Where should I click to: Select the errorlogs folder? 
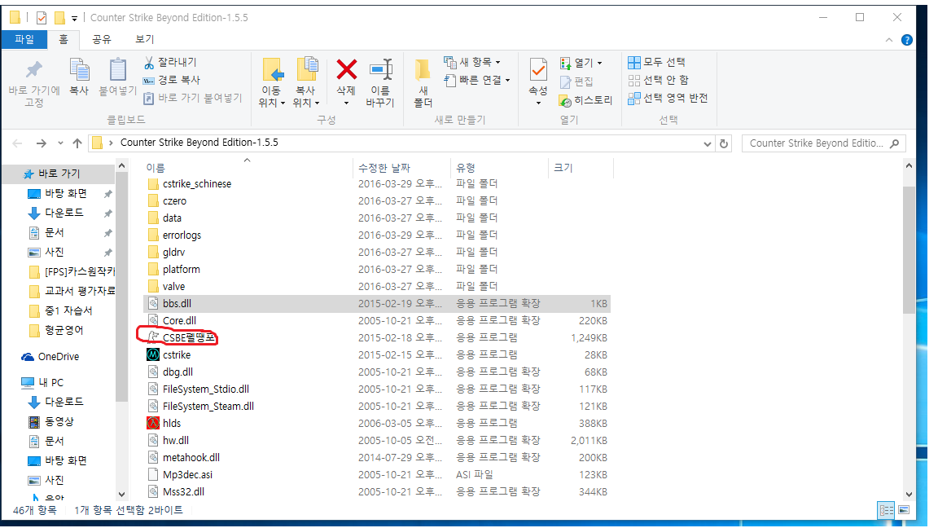[x=182, y=235]
